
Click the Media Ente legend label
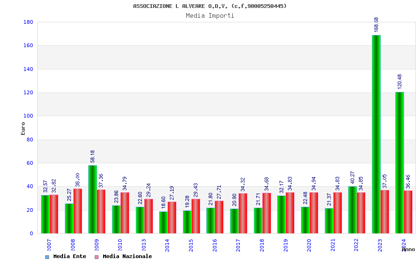[70, 256]
